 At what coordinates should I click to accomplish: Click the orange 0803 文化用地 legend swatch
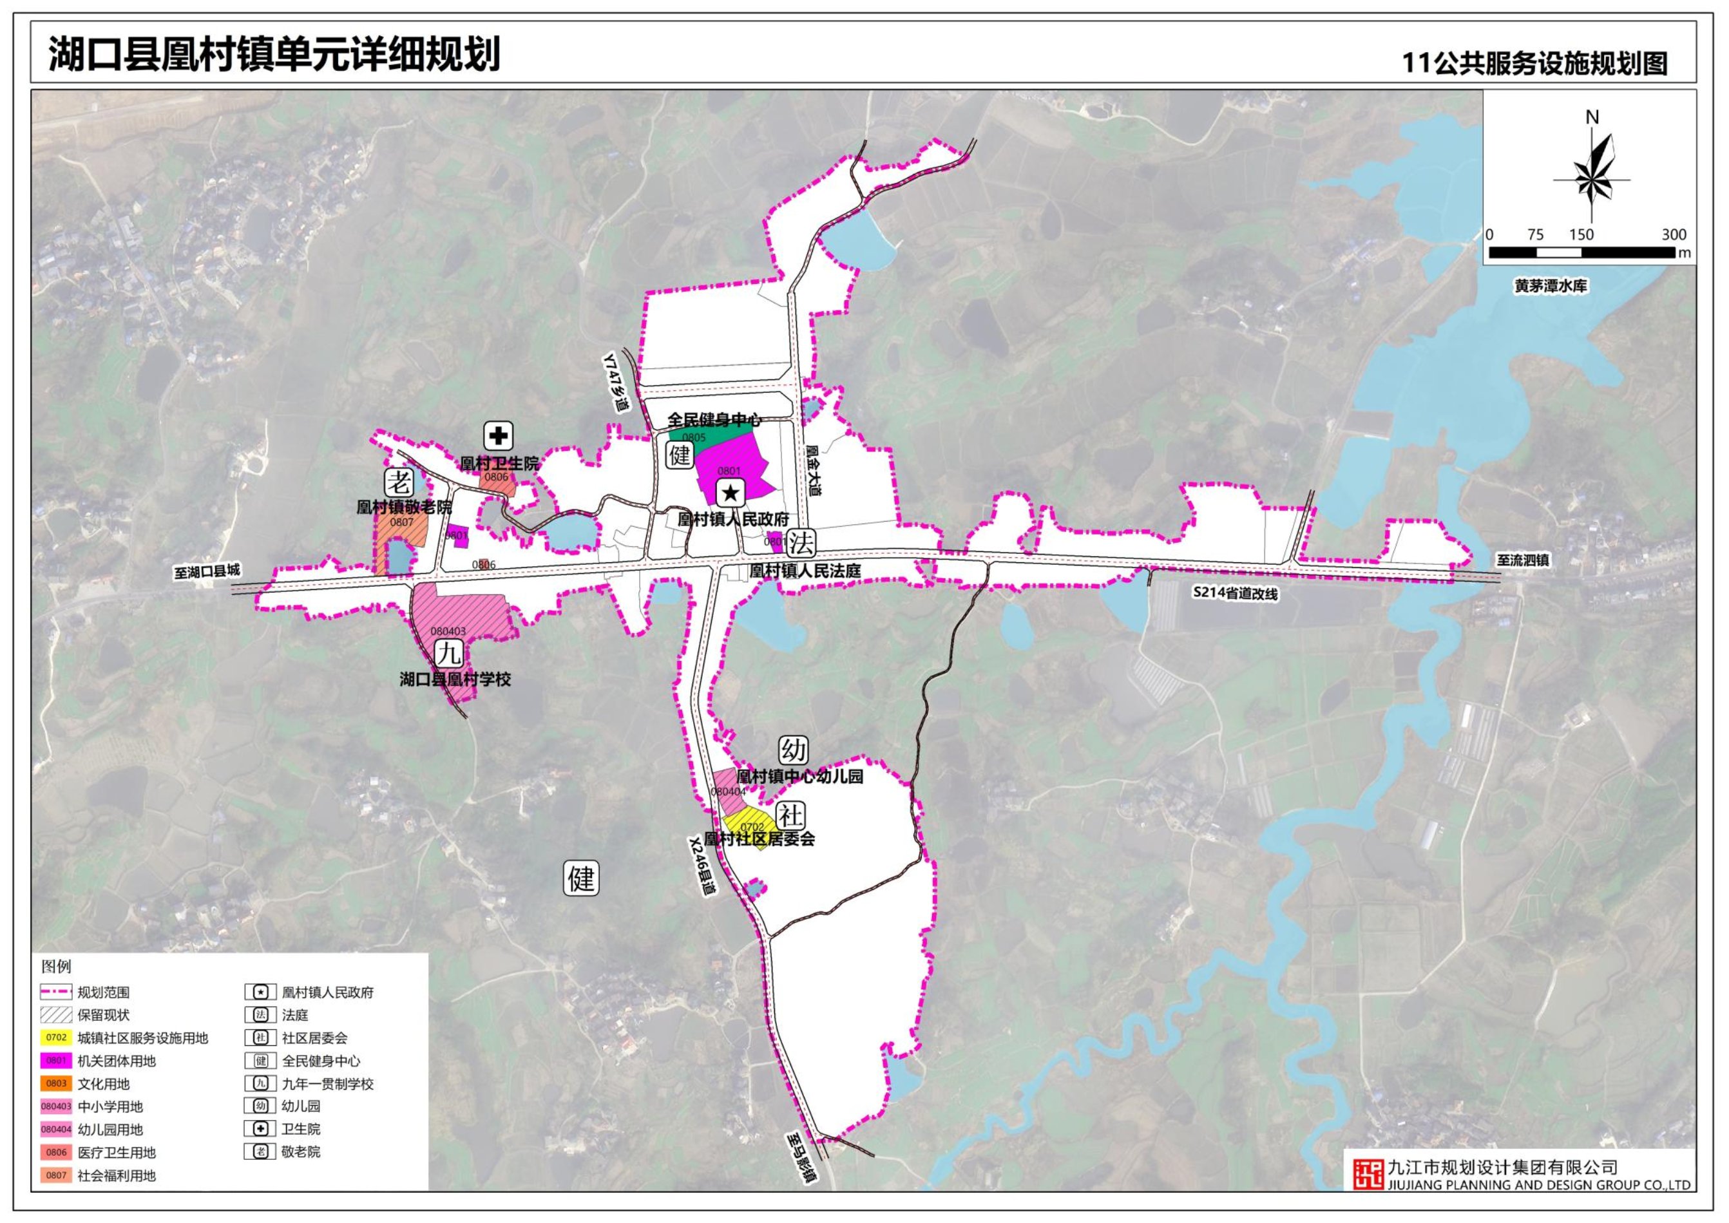[x=57, y=1084]
